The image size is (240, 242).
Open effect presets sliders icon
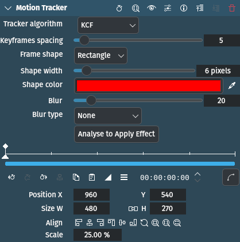tap(168, 8)
